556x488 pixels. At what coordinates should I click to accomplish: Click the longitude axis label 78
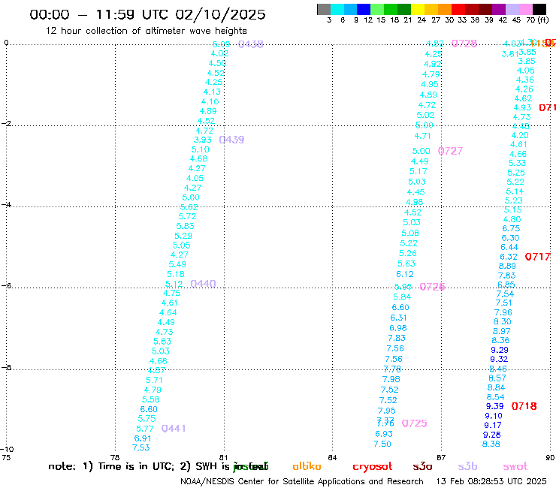point(115,458)
